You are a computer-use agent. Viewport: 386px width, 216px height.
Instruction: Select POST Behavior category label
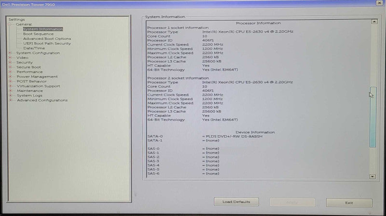31,81
